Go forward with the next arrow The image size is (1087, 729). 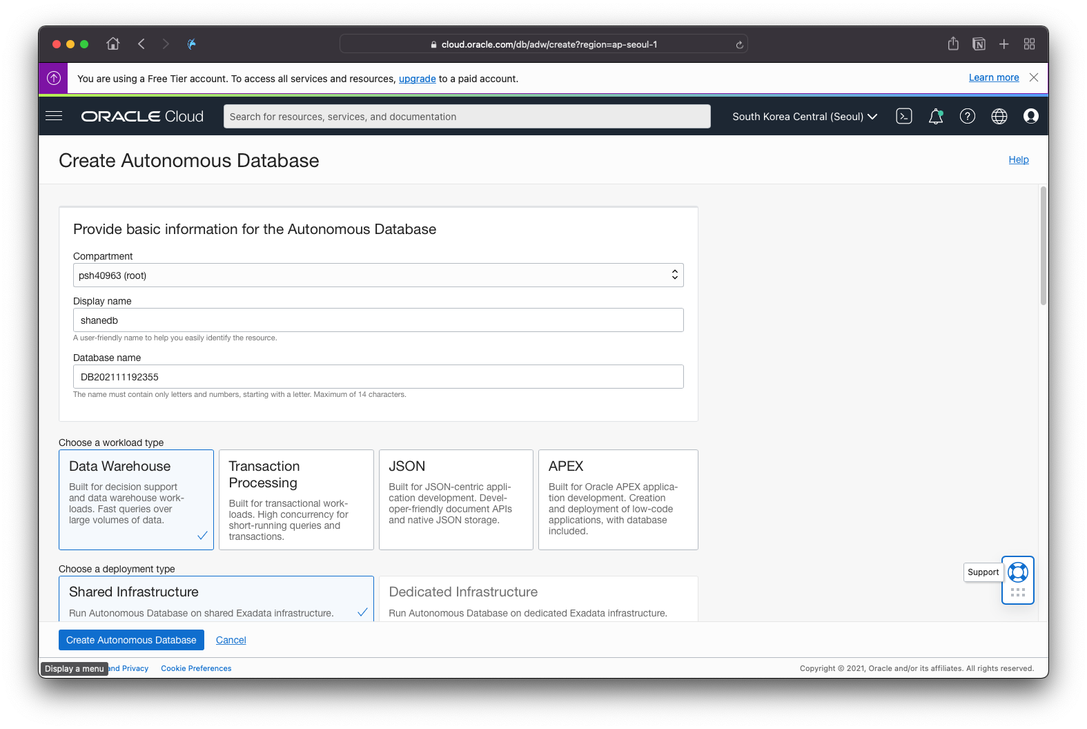(166, 44)
